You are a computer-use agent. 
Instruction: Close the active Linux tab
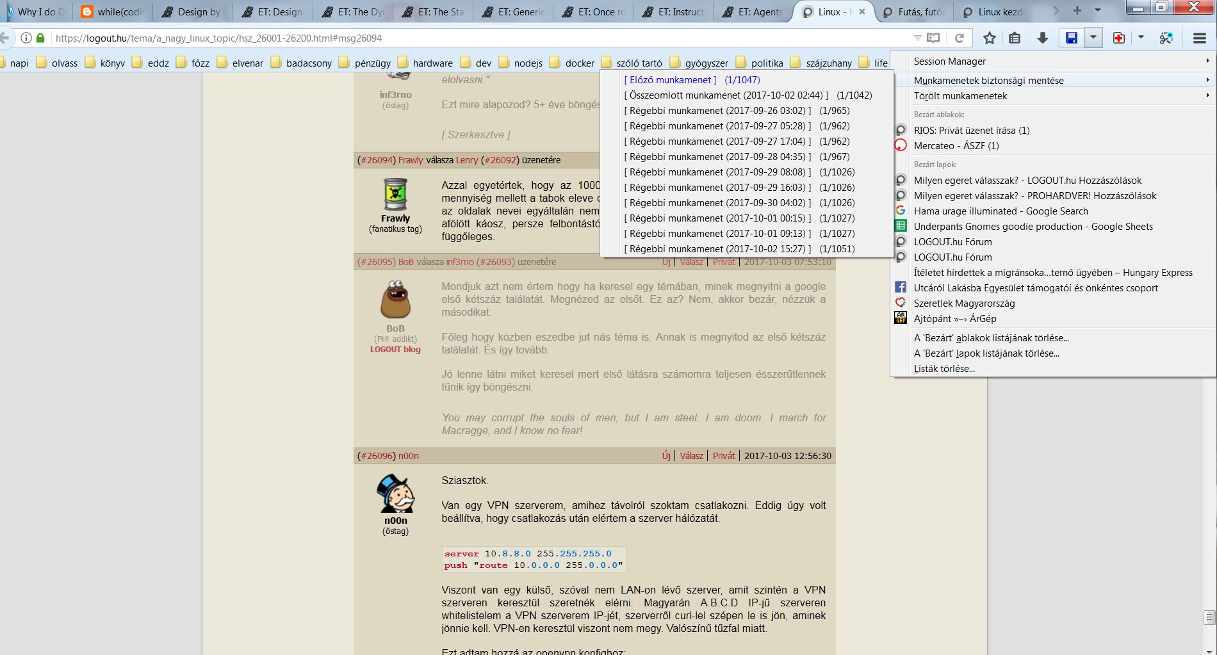point(862,12)
